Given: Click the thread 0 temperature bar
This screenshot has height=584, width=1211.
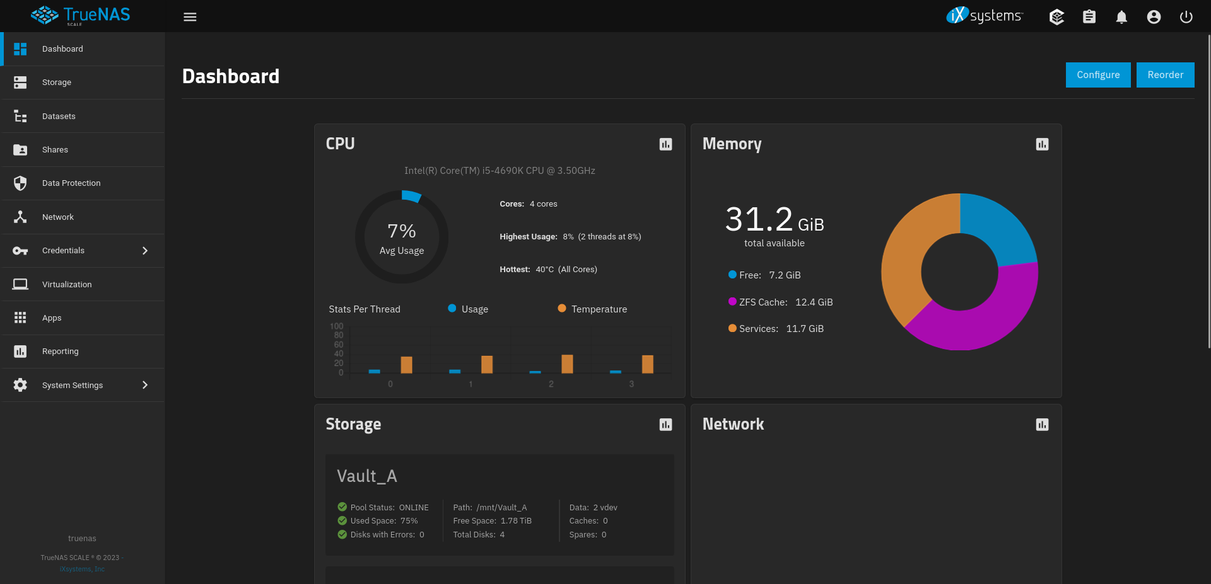Looking at the screenshot, I should tap(407, 365).
